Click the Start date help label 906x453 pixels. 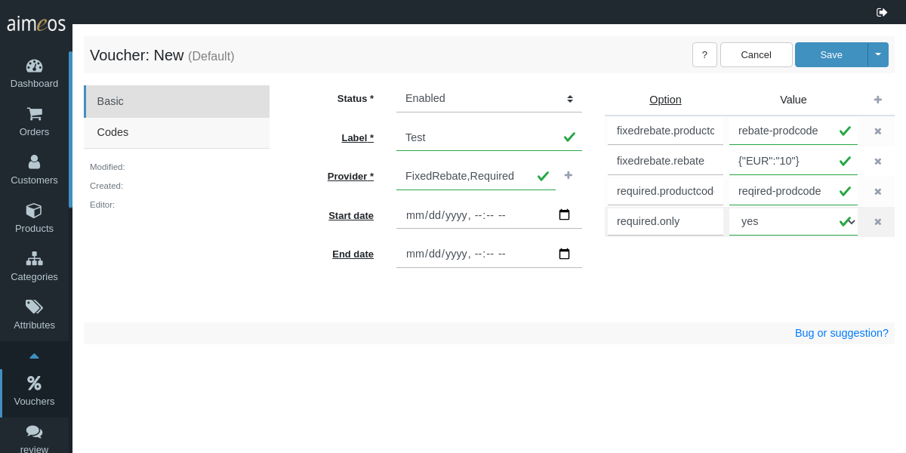351,215
